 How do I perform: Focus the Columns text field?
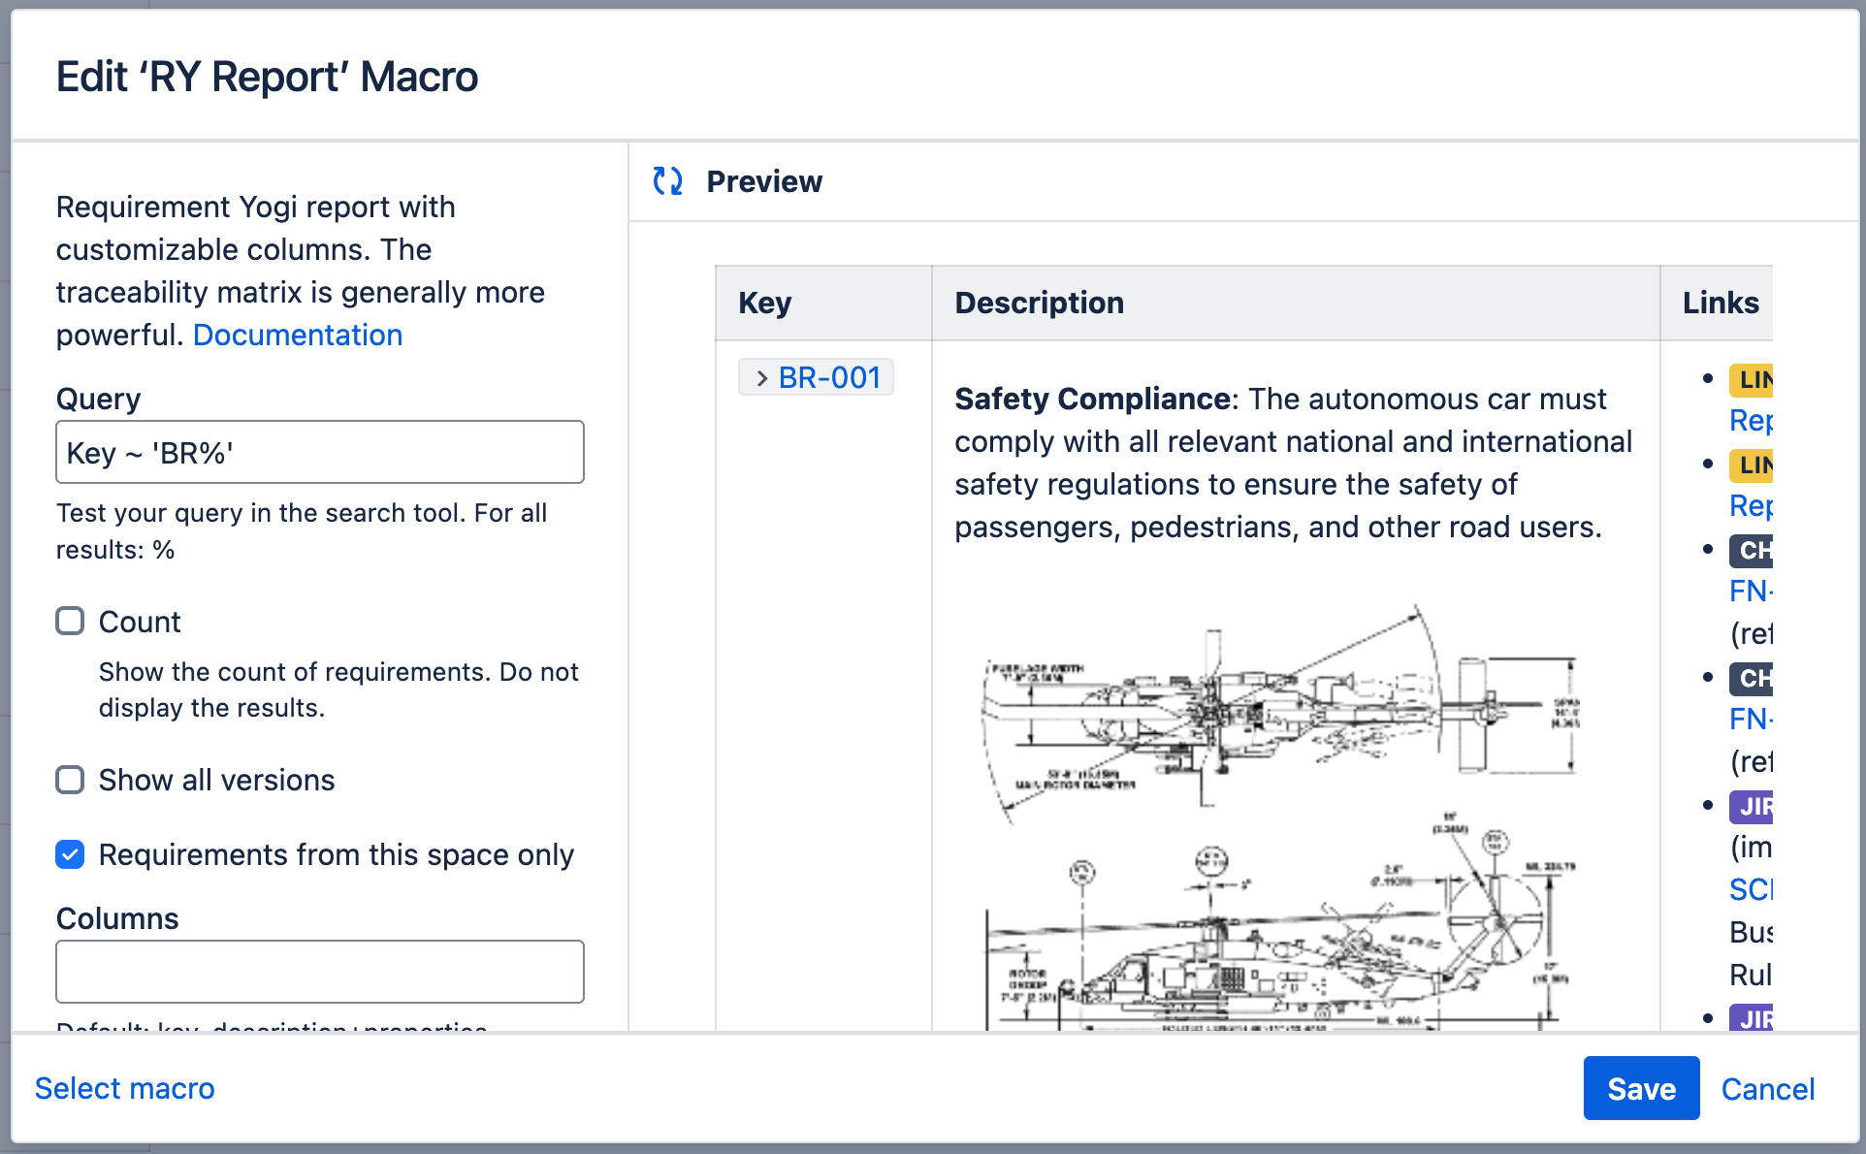point(320,971)
